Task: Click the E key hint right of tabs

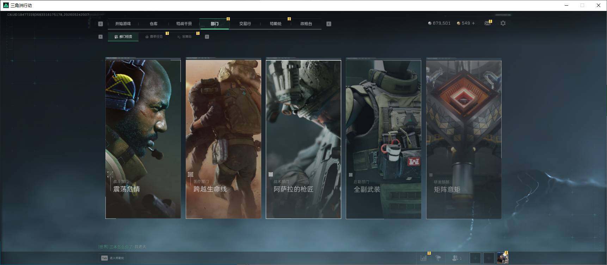Action: [x=329, y=24]
